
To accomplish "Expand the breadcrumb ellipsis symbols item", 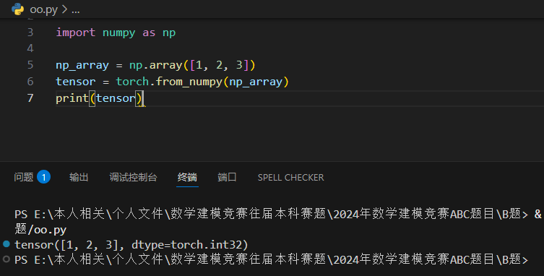I will click(x=76, y=9).
